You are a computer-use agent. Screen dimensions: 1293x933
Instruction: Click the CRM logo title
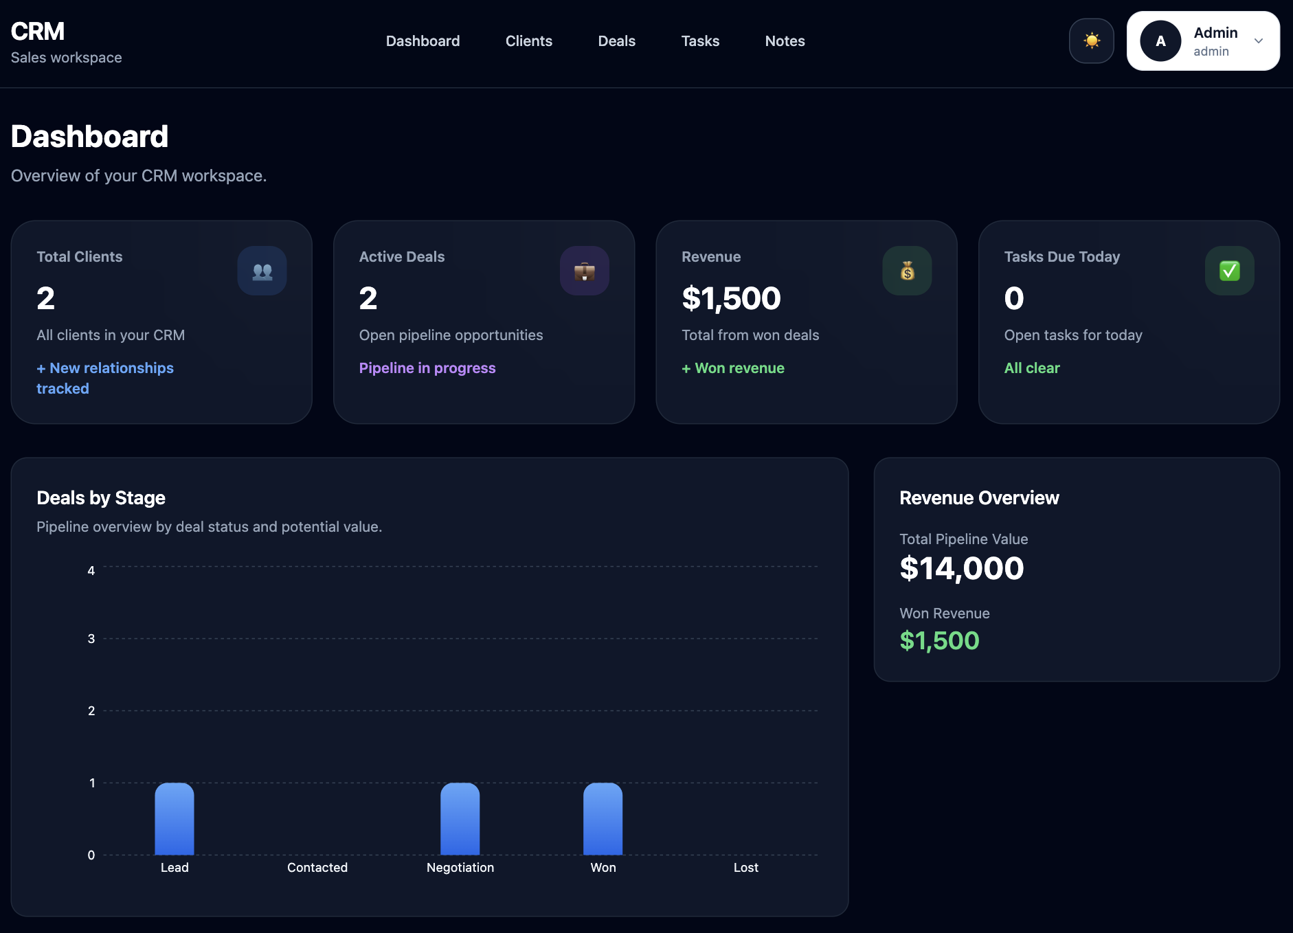38,32
